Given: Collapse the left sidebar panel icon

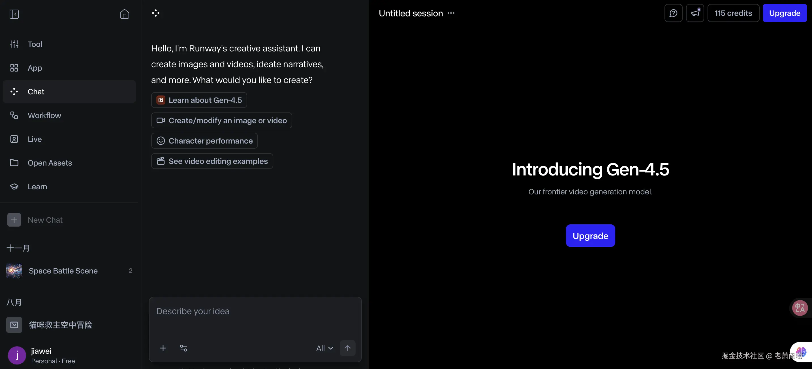Looking at the screenshot, I should pyautogui.click(x=14, y=14).
